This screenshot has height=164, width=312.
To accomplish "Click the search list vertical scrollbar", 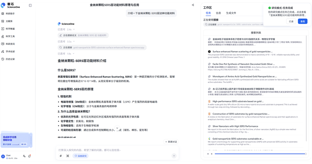I will (x=306, y=88).
